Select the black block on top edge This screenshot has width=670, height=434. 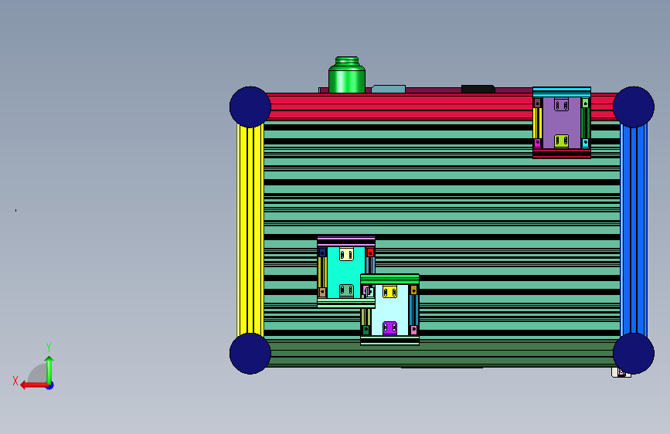click(478, 89)
